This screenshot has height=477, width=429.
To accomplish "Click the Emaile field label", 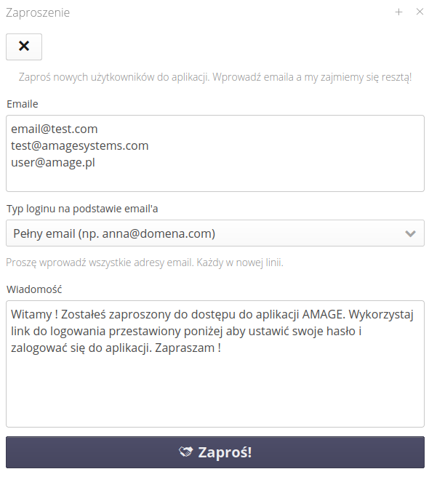I will pyautogui.click(x=23, y=104).
